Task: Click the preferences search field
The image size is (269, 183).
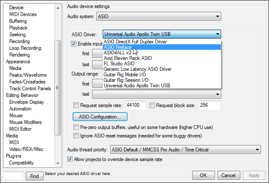Action: (x=14, y=176)
